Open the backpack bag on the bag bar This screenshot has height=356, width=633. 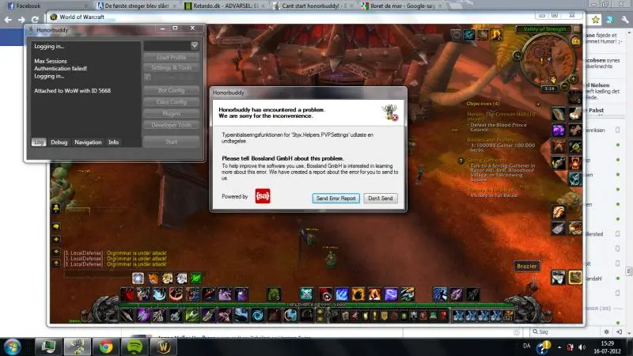click(508, 315)
